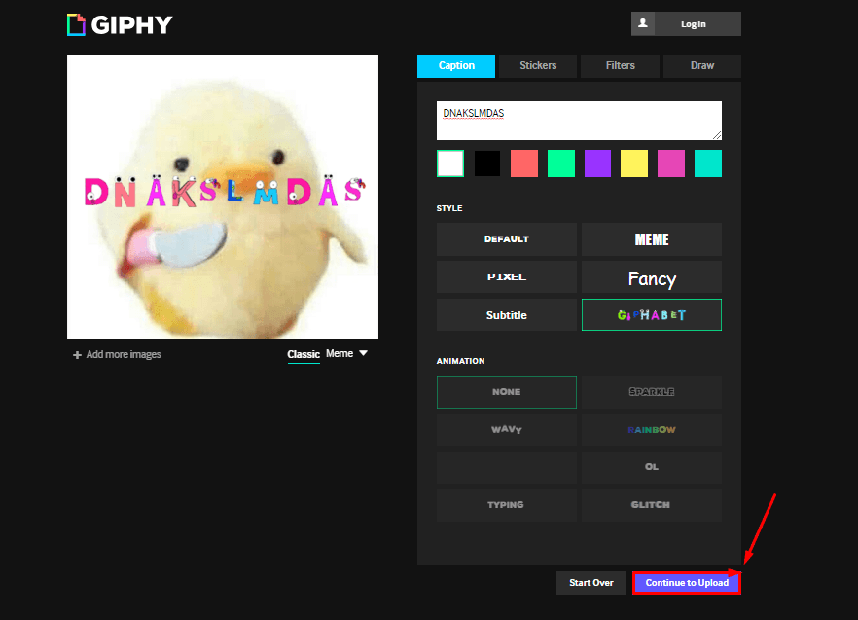The height and width of the screenshot is (620, 858).
Task: Click the caption text input field
Action: tap(579, 121)
